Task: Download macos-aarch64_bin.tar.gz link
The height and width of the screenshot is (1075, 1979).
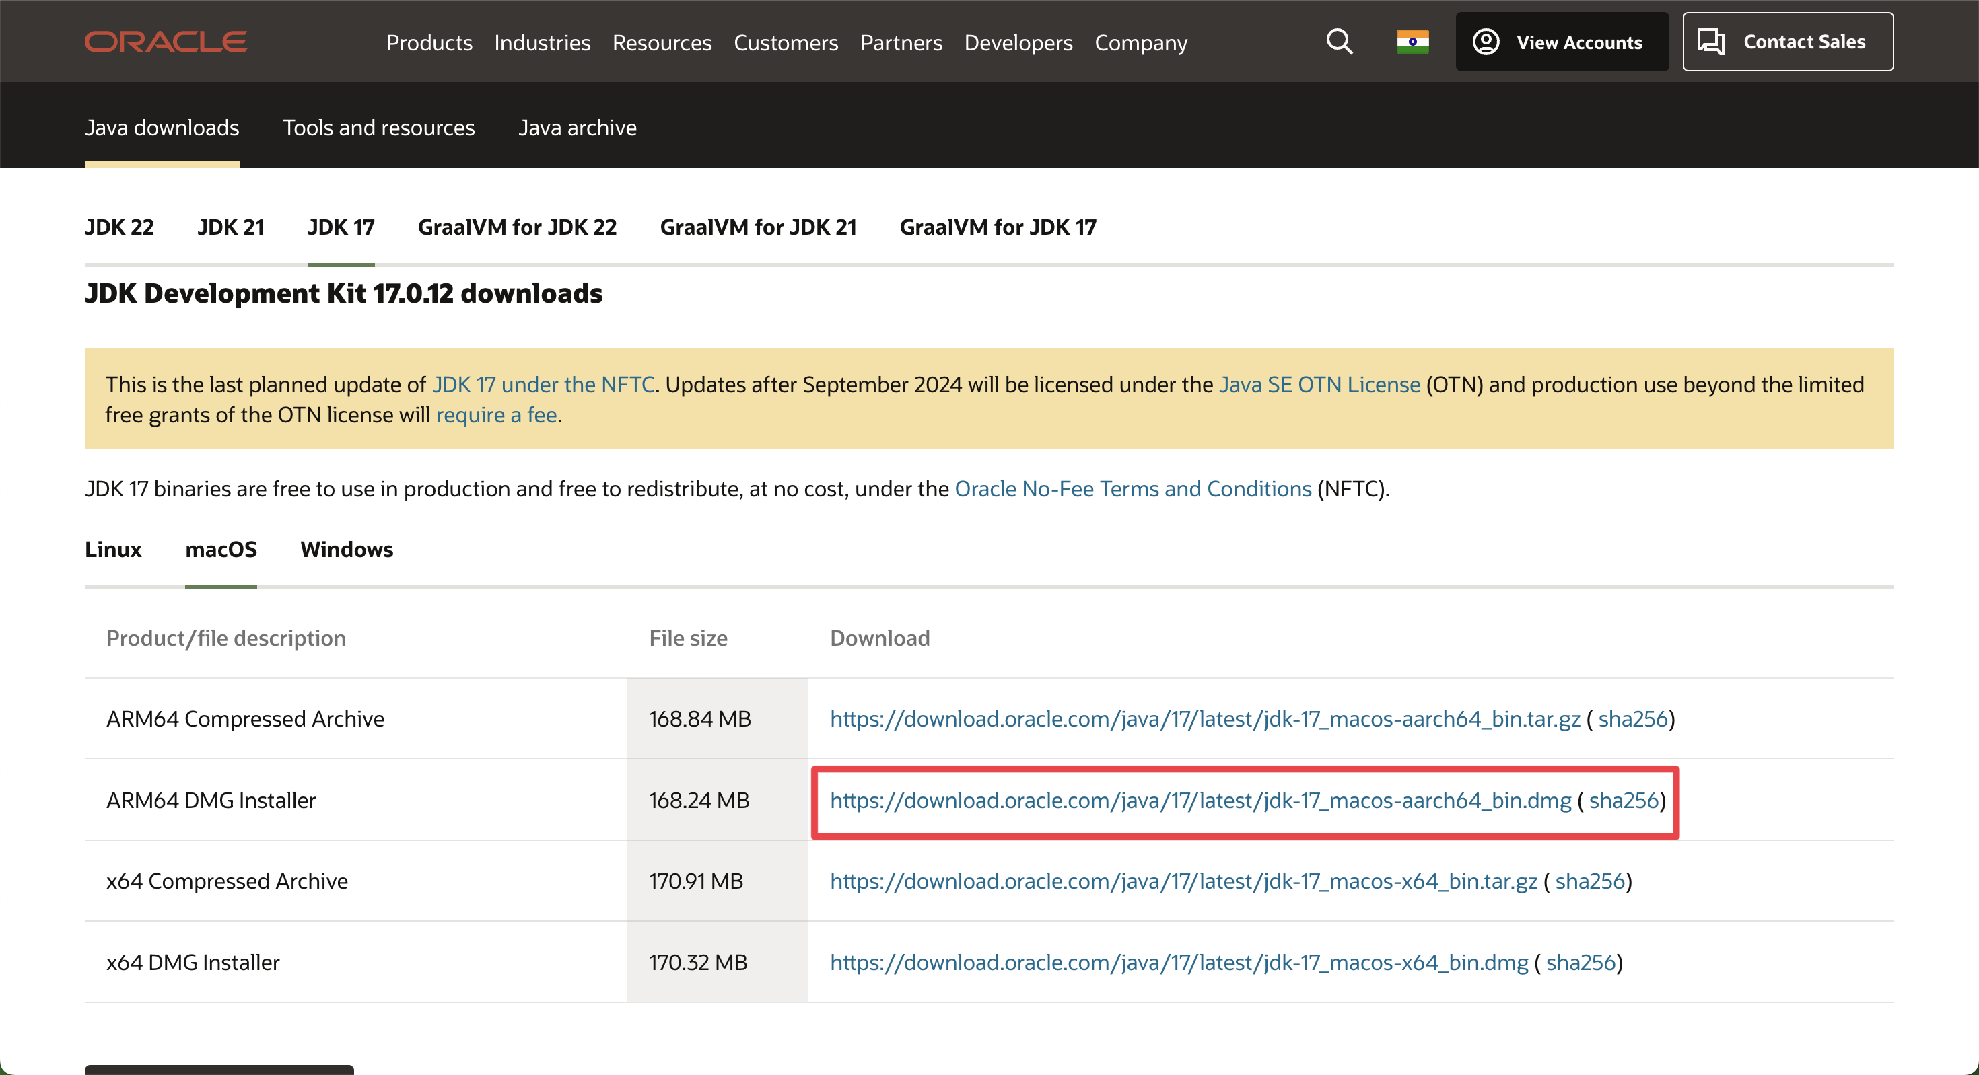Action: 1206,720
